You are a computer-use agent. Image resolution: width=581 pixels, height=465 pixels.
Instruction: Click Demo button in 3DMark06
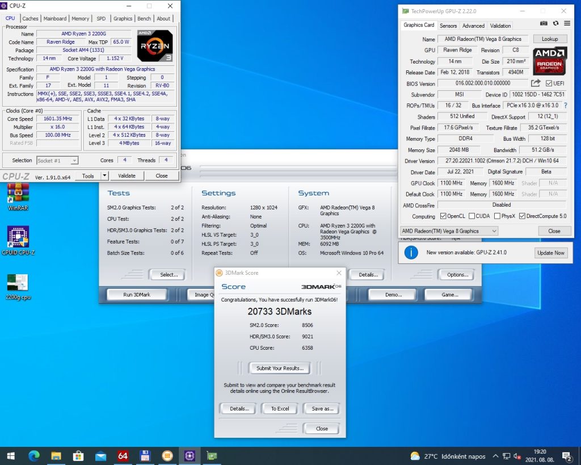coord(393,295)
